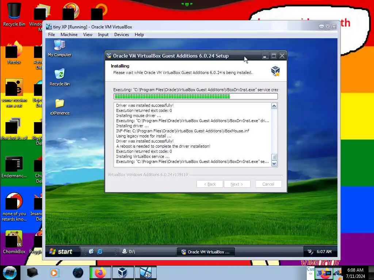Switch to Firefox in host taskbar
Image resolution: width=374 pixels, height=280 pixels.
100,273
